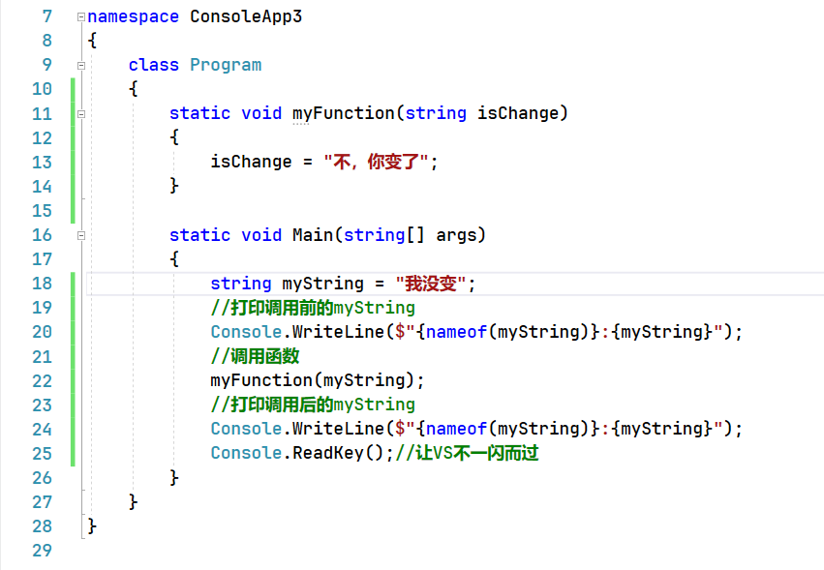The width and height of the screenshot is (824, 570).
Task: Click WriteLine on line 20
Action: [339, 332]
